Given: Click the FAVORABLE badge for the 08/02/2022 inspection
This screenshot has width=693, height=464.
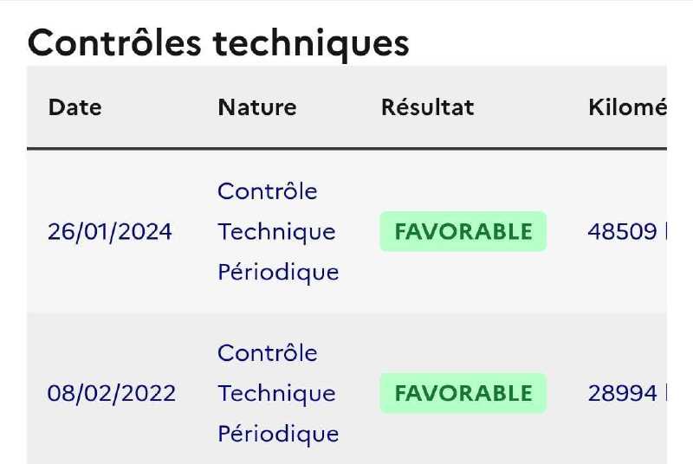Looking at the screenshot, I should [x=463, y=393].
